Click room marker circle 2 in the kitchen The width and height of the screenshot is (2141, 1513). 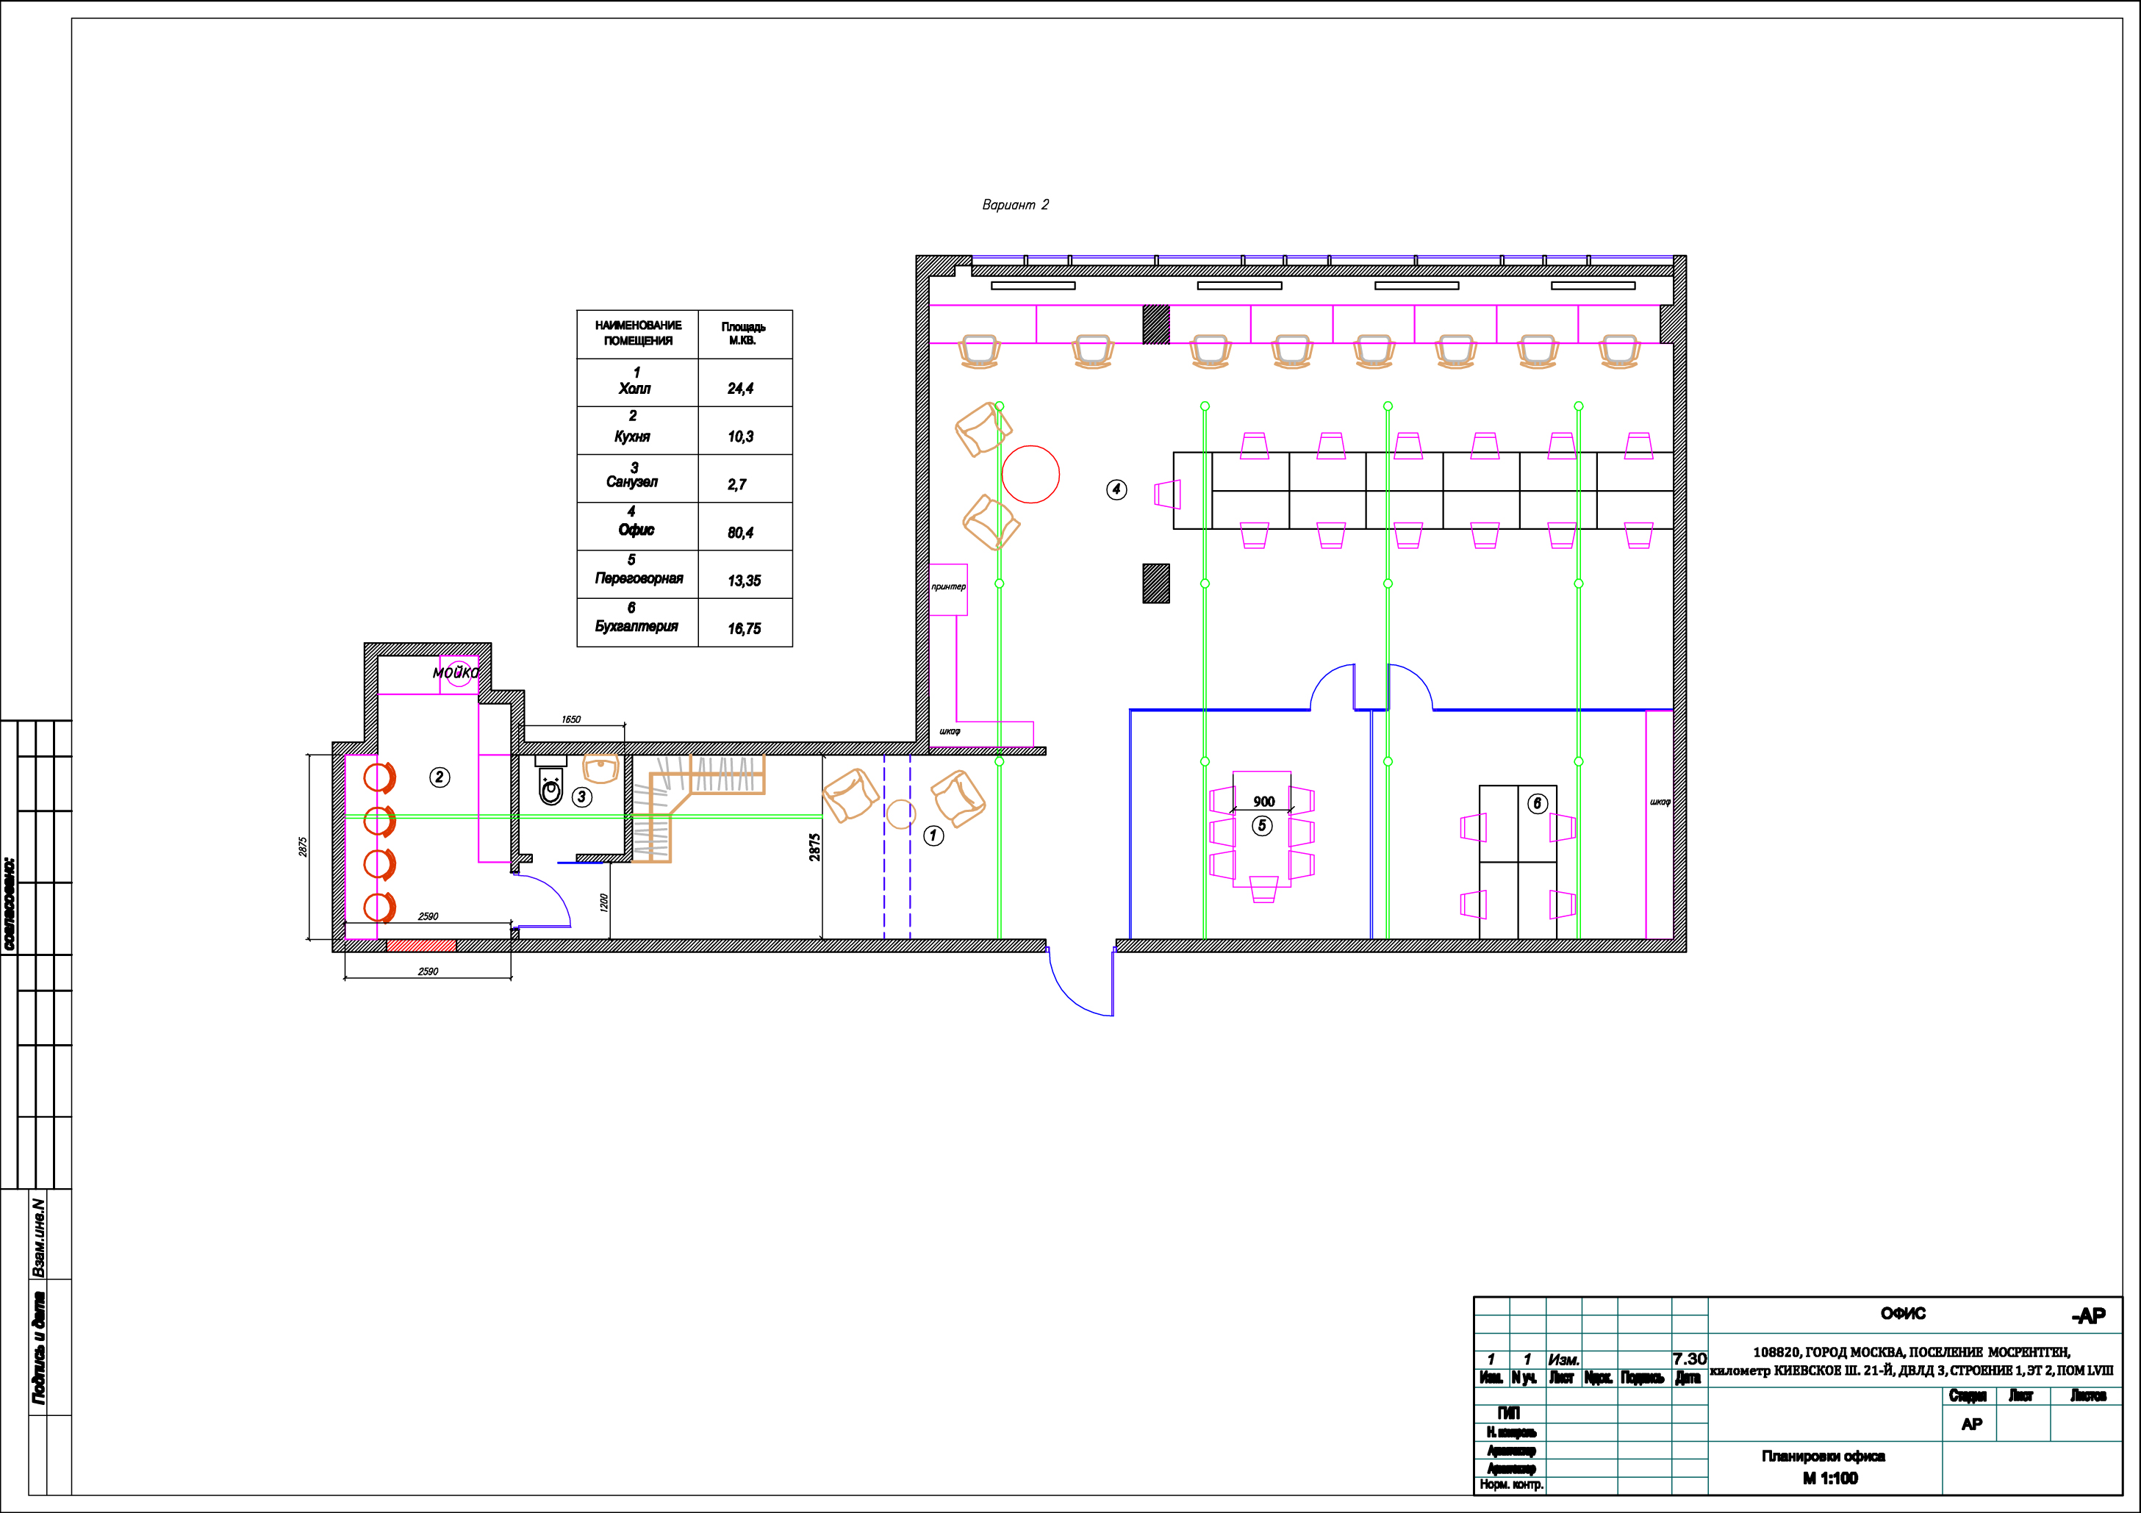click(x=440, y=777)
